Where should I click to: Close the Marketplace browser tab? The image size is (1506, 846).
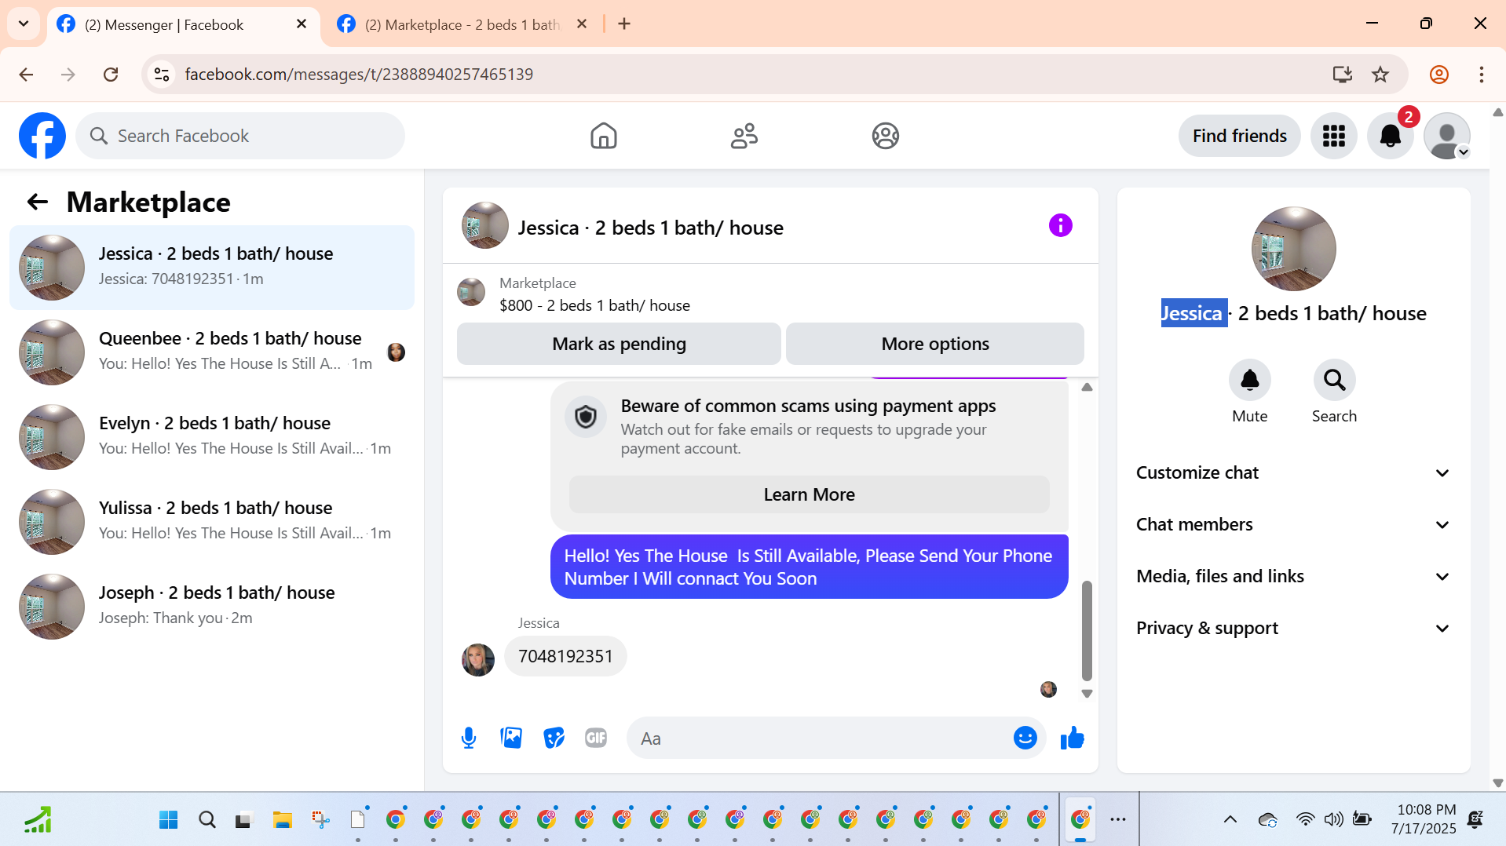[582, 24]
